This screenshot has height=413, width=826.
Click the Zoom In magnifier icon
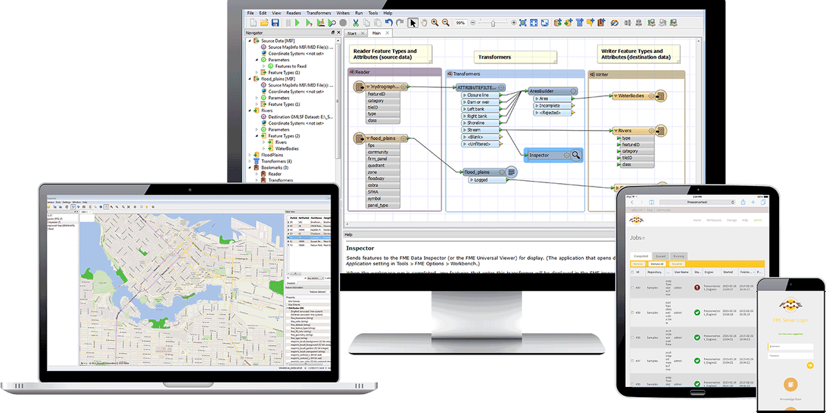pyautogui.click(x=435, y=23)
